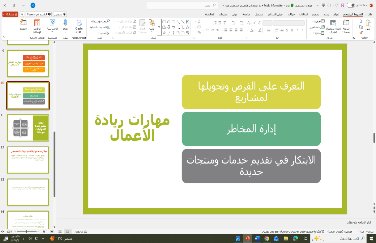
Task: Click the Sensitivity (الحساسية) icon
Action: pyautogui.click(x=52, y=25)
